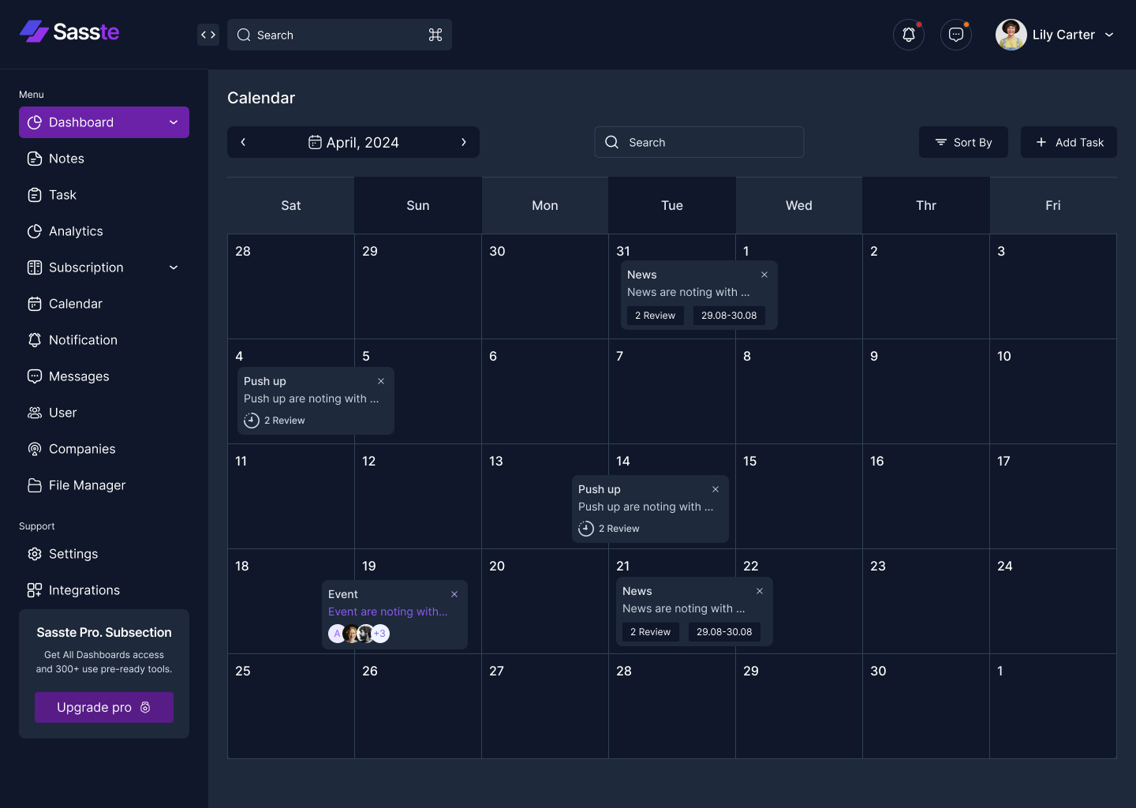
Task: Click 29.08-30.08 tag on day 31 News card
Action: pos(729,316)
